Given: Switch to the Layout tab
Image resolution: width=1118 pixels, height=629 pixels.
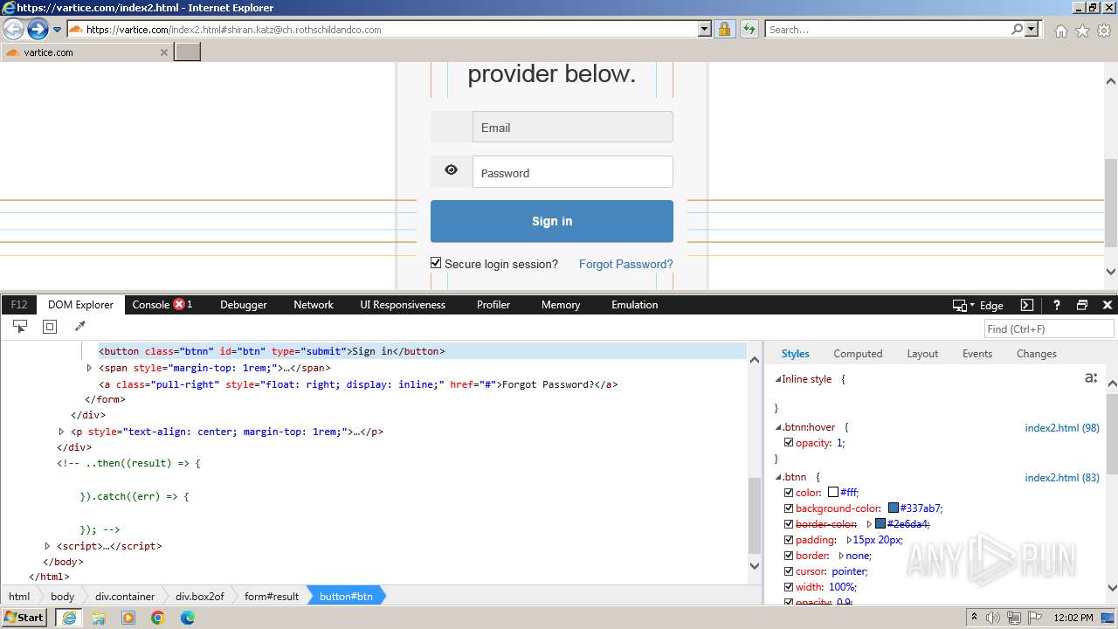Looking at the screenshot, I should pos(922,354).
